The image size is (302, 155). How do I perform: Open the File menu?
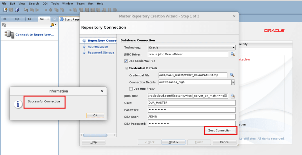click(x=4, y=3)
